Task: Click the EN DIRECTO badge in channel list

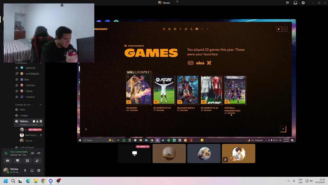Action: coord(35,130)
